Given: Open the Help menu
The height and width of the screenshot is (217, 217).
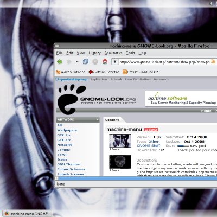Looking at the screenshot, I should 142,53.
